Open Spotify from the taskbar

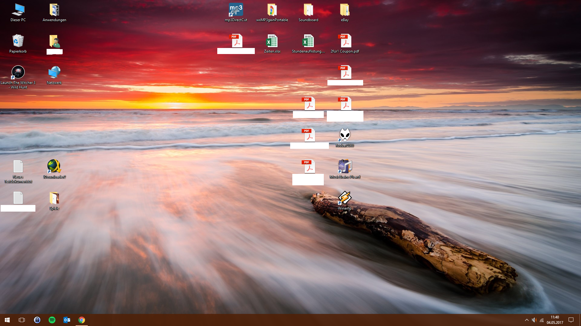tap(52, 320)
